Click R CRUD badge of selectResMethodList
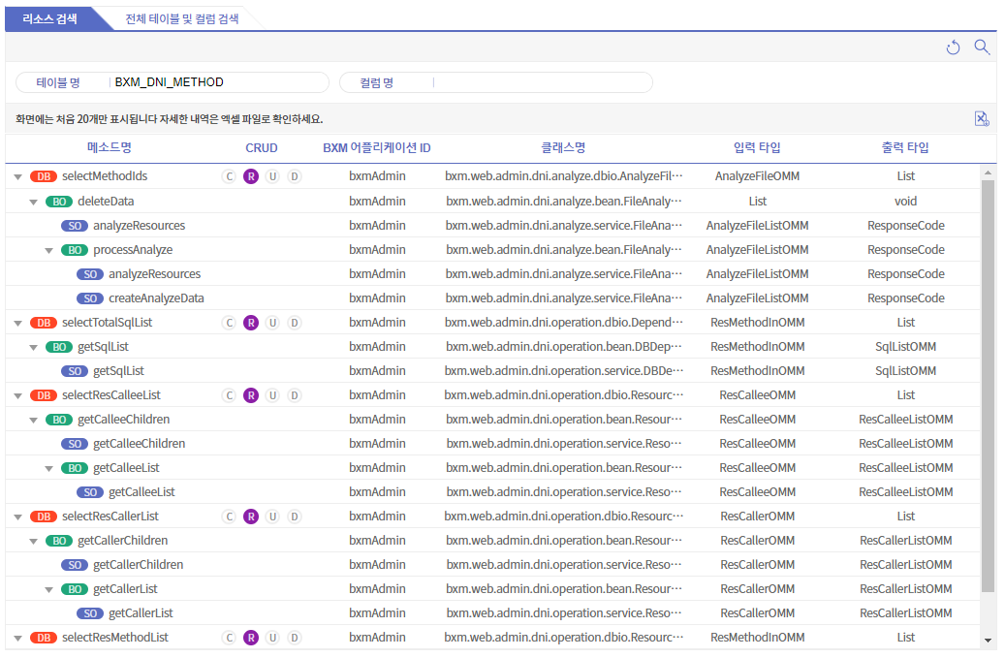This screenshot has width=1005, height=658. (251, 638)
